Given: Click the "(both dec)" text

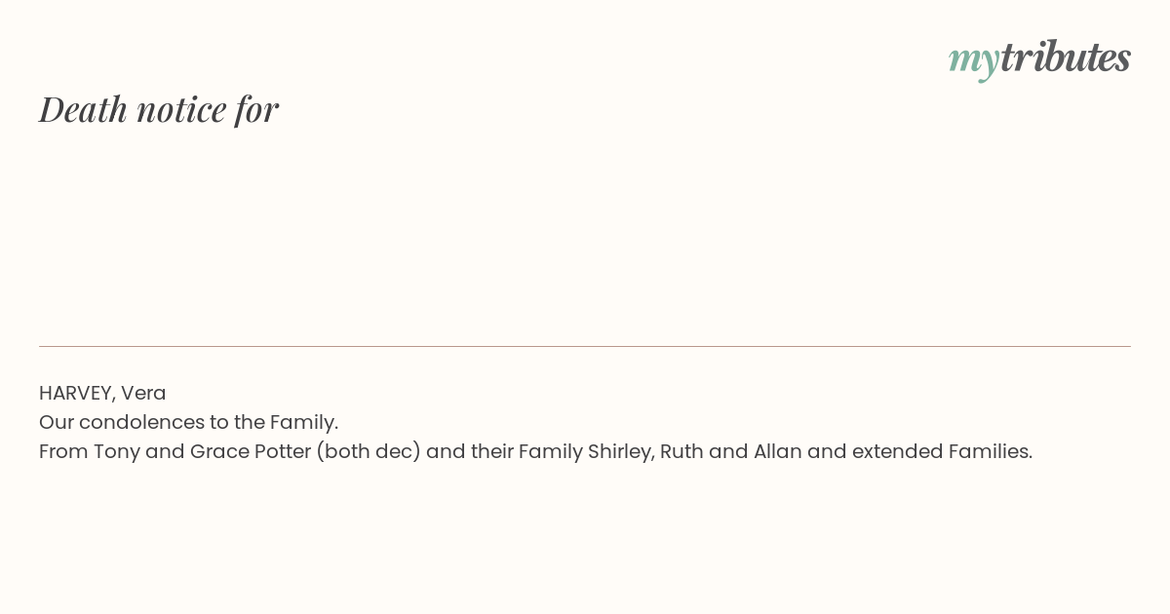Looking at the screenshot, I should 369,451.
